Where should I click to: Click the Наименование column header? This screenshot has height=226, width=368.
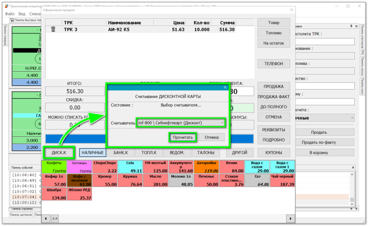[x=125, y=23]
